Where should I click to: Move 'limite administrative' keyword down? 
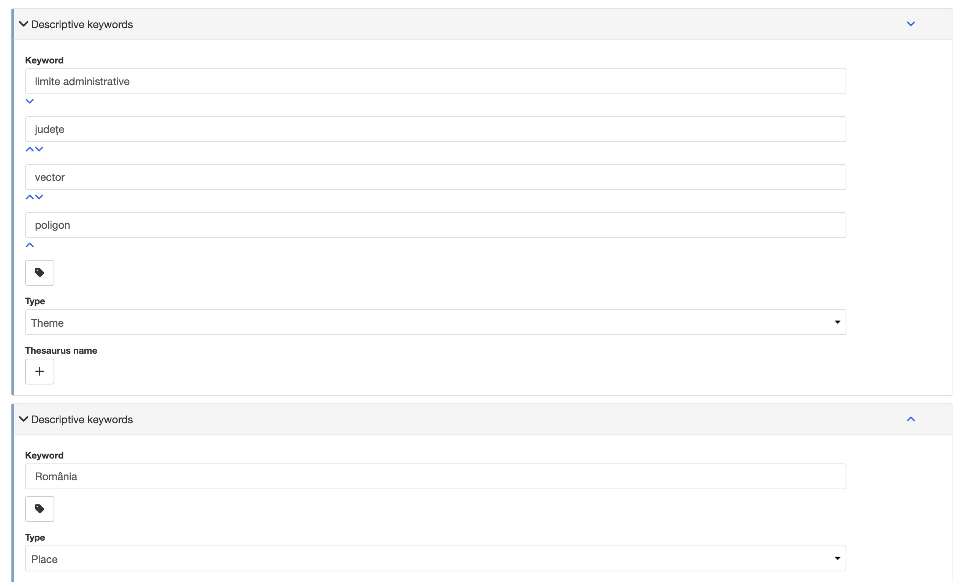click(30, 101)
